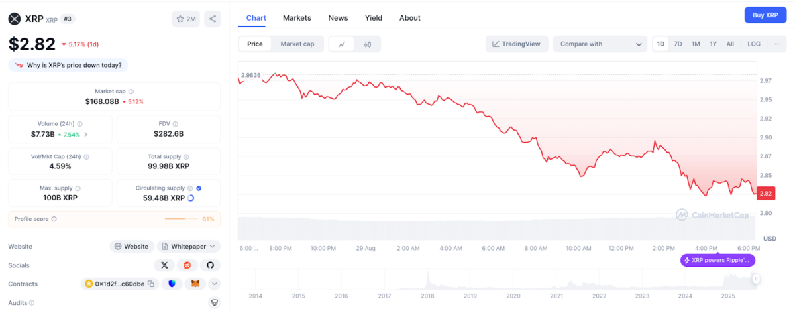Open Why is XRP's price down today

[69, 65]
